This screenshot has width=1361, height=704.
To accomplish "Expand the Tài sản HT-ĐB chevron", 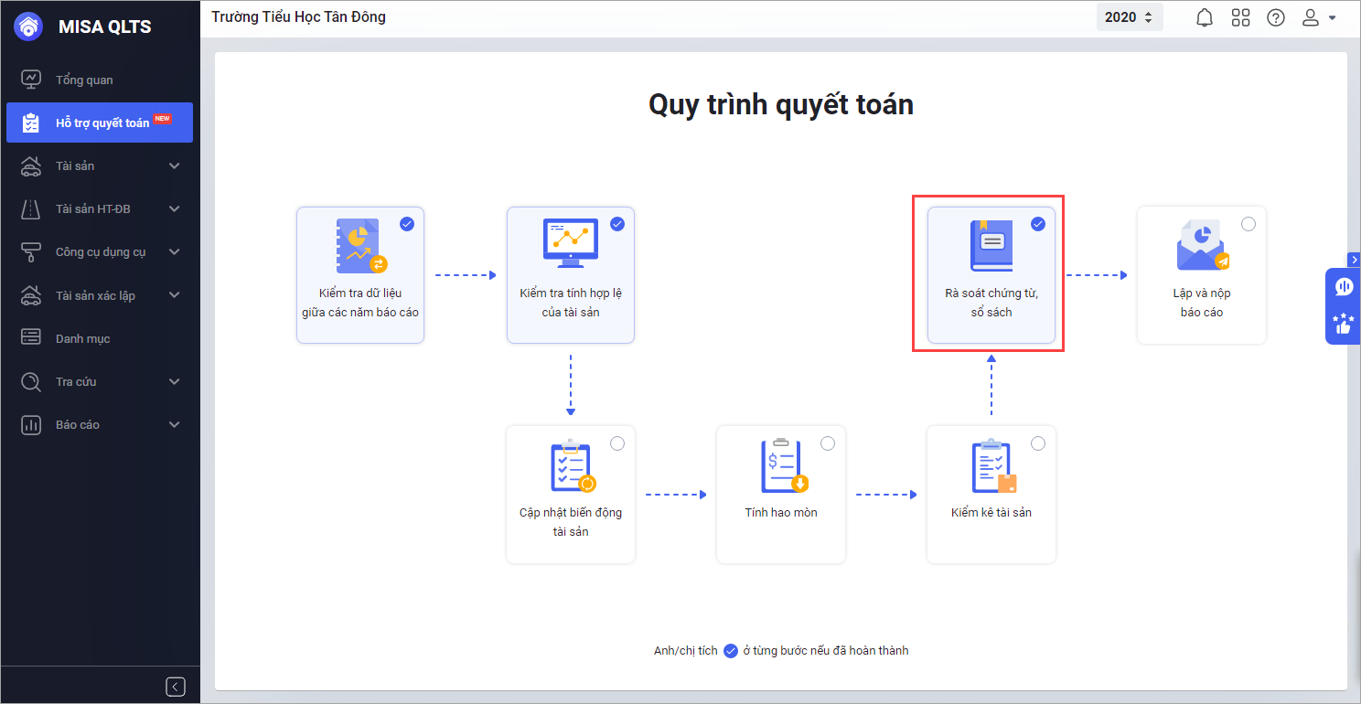I will pyautogui.click(x=175, y=208).
